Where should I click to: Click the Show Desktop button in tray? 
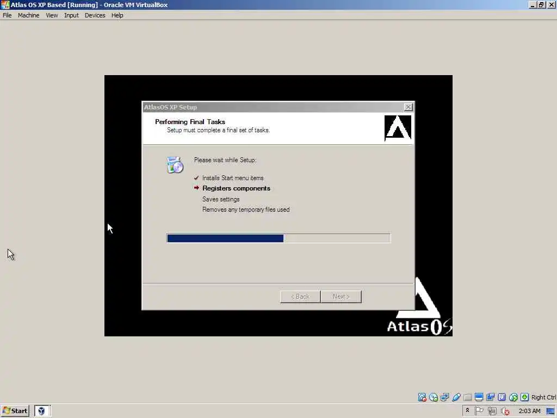coord(550,411)
